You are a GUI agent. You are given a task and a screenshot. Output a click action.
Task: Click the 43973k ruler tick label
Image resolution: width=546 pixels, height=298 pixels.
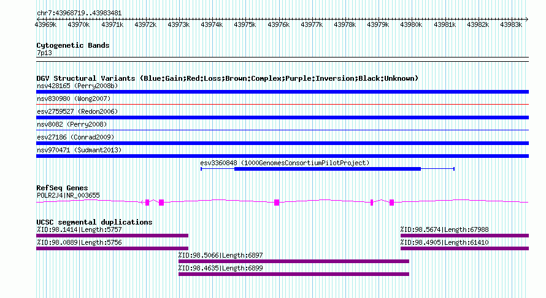(179, 24)
